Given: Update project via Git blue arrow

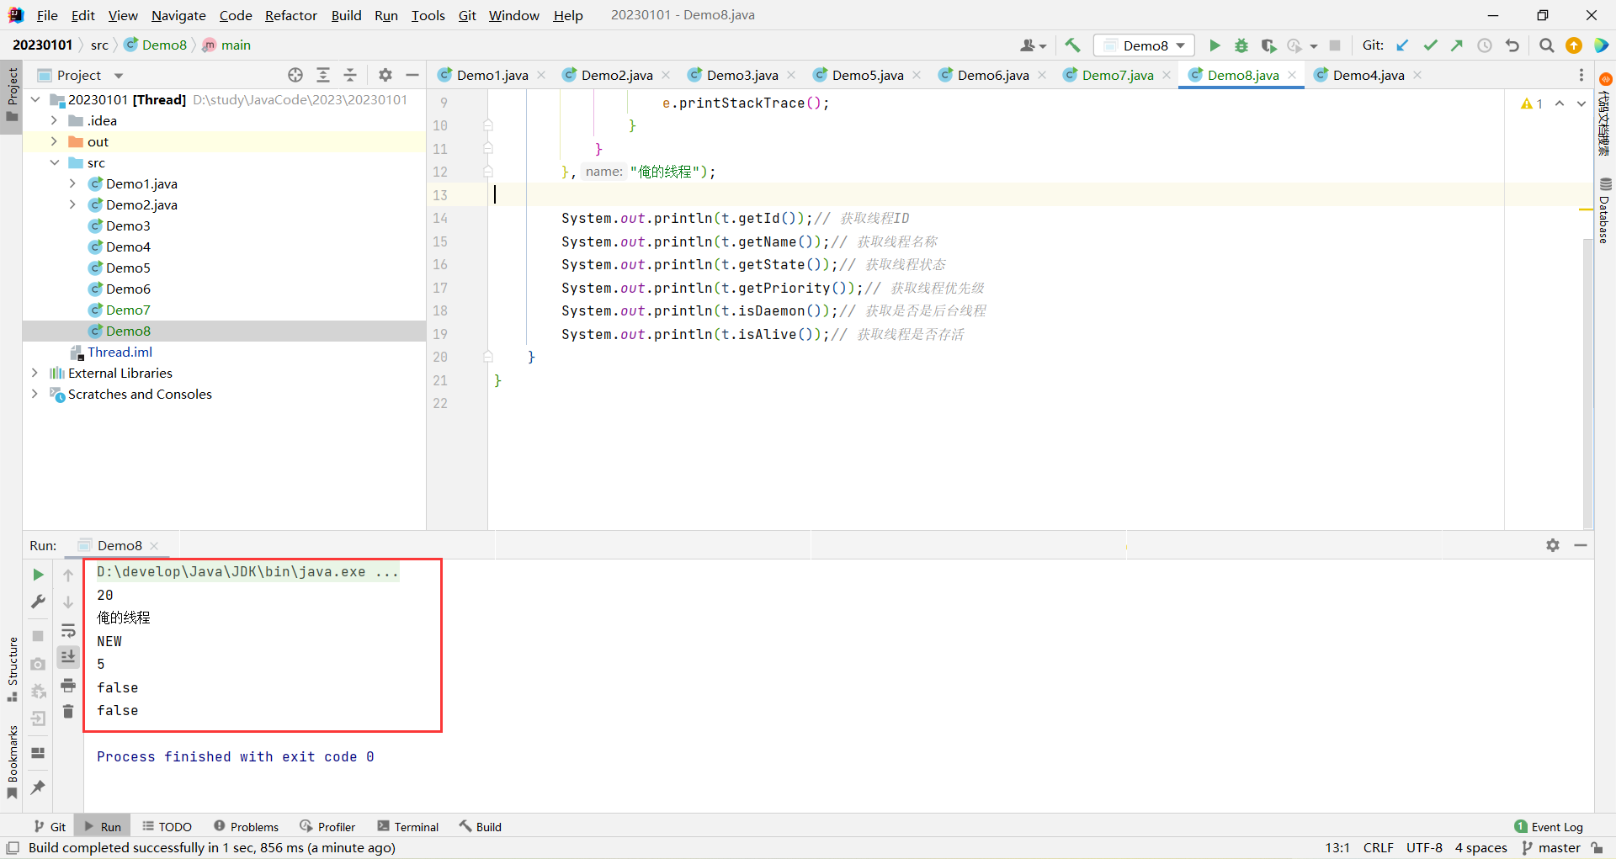Looking at the screenshot, I should 1402,45.
